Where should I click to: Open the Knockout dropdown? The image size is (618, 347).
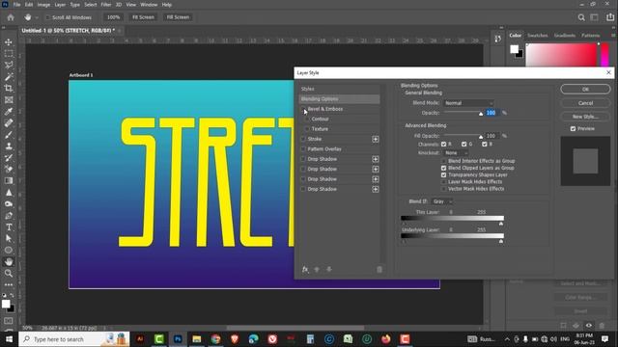[x=456, y=152]
